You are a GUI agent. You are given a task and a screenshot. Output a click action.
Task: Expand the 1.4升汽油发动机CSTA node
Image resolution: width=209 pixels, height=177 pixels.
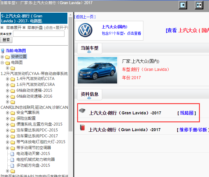coord(7,79)
